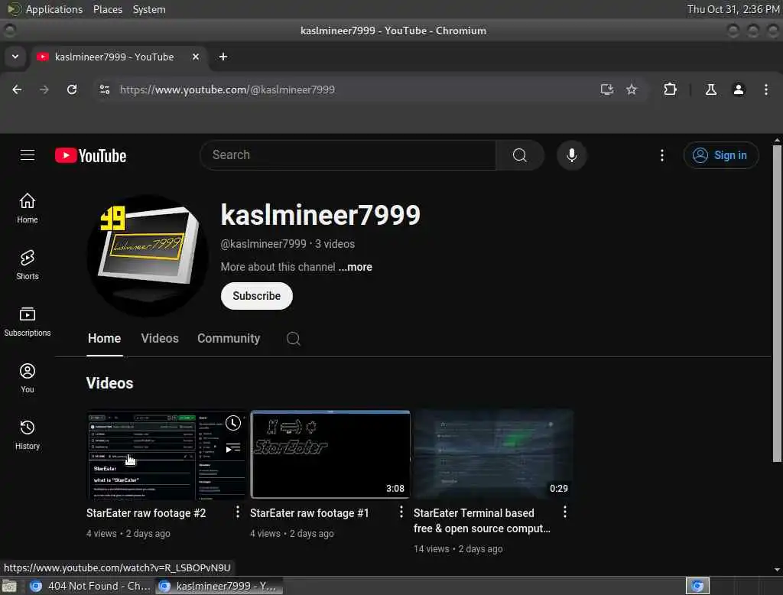The image size is (783, 595).
Task: Open the Places menu
Action: (108, 9)
